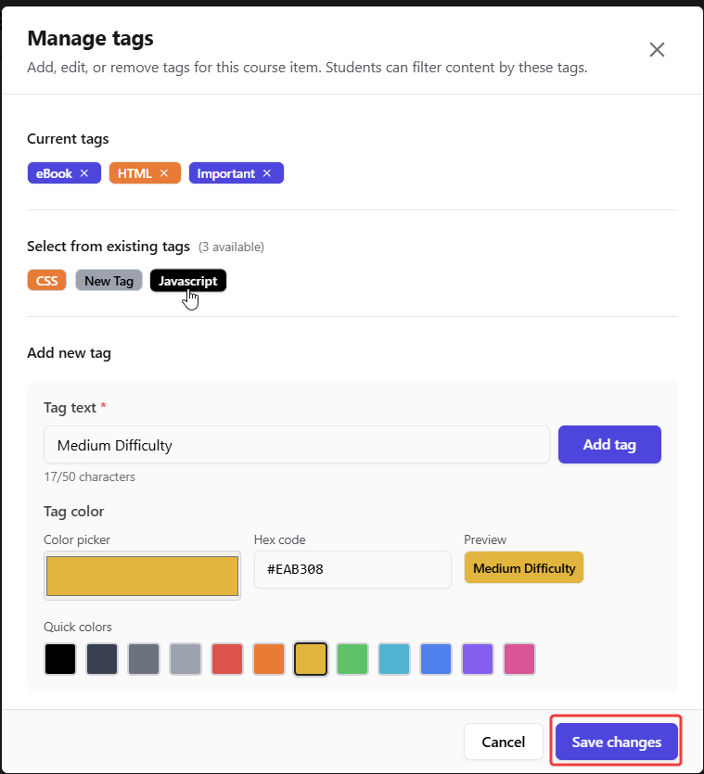Viewport: 704px width, 774px height.
Task: Cancel the tag changes
Action: (504, 742)
